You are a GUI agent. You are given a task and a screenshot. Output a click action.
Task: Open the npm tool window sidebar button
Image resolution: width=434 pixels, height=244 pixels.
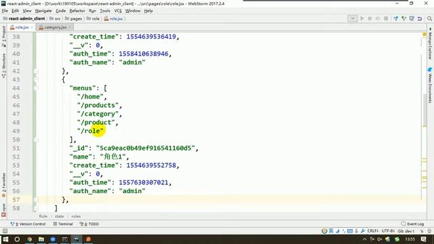3,210
